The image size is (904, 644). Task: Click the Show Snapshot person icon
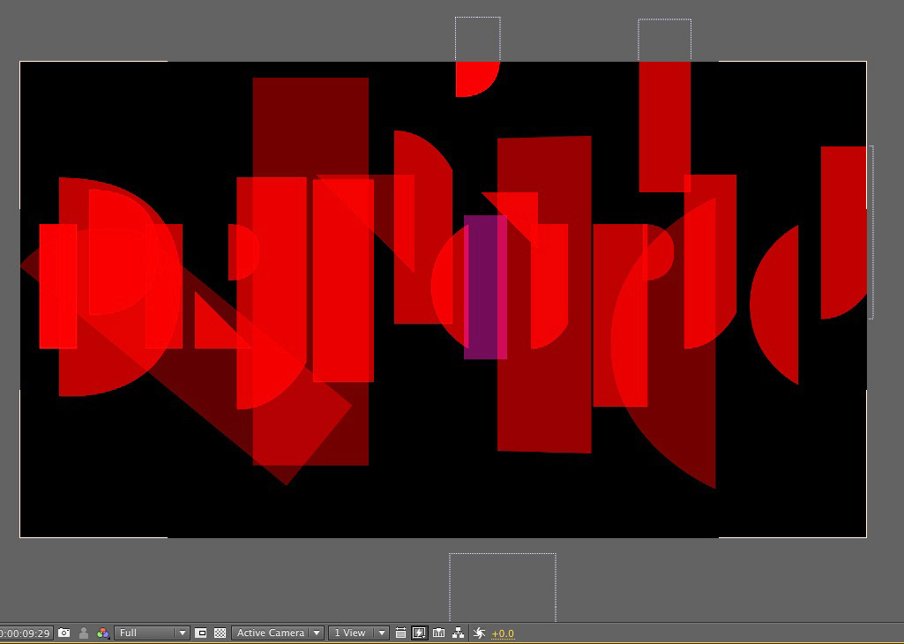pyautogui.click(x=84, y=633)
